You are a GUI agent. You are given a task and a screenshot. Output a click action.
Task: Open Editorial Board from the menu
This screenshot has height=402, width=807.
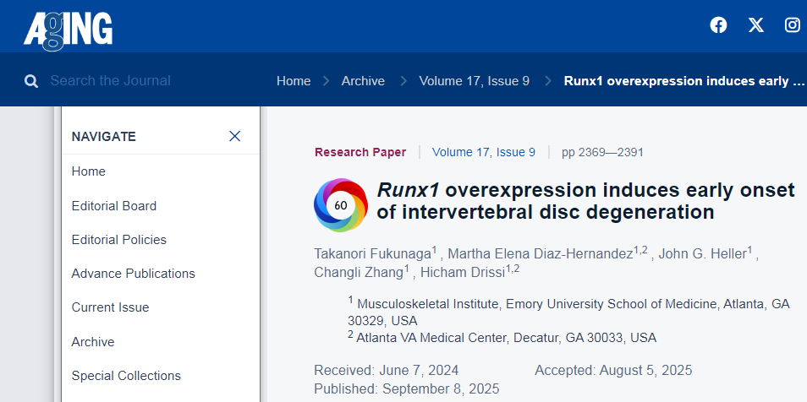(x=113, y=205)
